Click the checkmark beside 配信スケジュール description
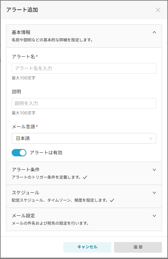 (x=112, y=200)
